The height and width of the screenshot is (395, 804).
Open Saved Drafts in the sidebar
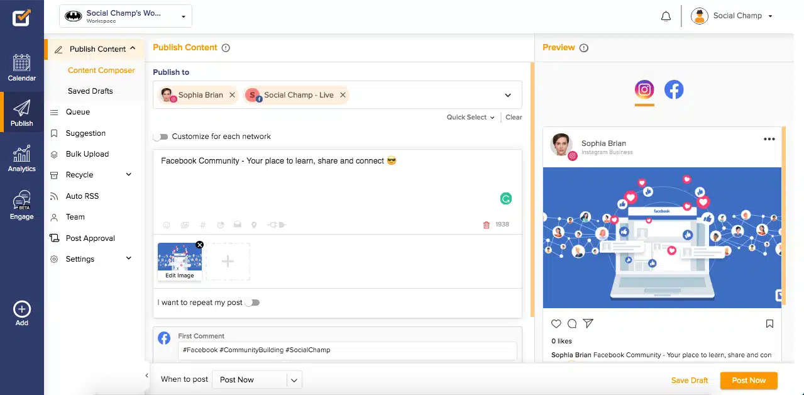(91, 91)
